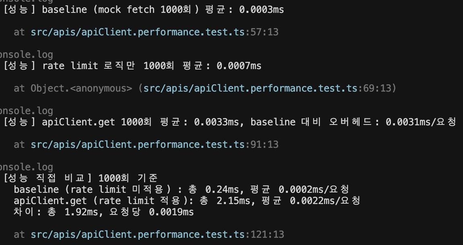Screen dimensions: 463x245
Task: Click the Object.<anonymous> stack trace text
Action: point(81,88)
